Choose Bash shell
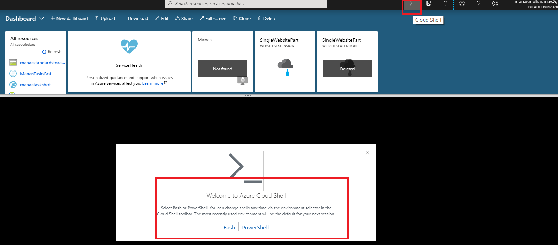This screenshot has width=558, height=245. [x=229, y=227]
